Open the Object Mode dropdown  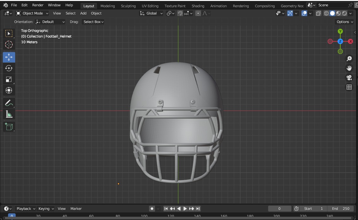click(x=32, y=14)
